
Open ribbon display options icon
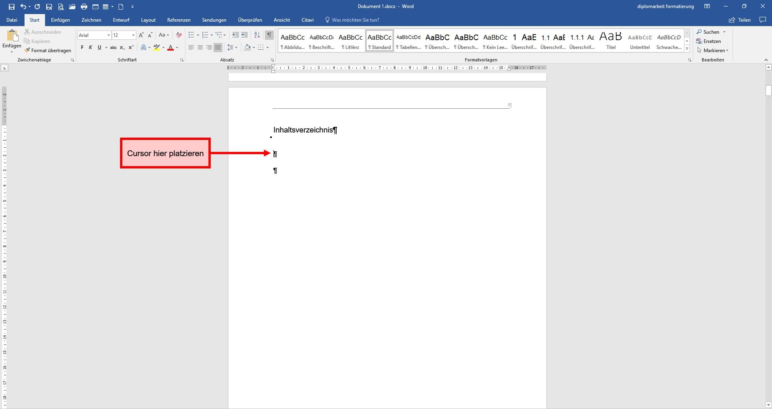tap(707, 7)
